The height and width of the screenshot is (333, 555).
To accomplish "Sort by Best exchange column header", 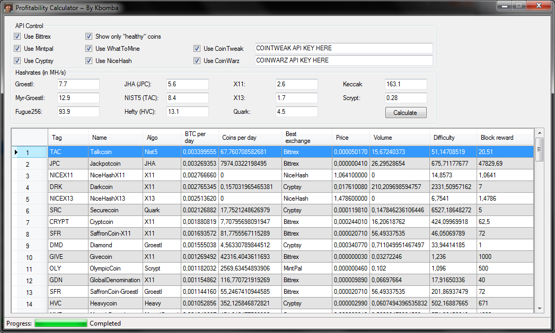I will [x=306, y=138].
